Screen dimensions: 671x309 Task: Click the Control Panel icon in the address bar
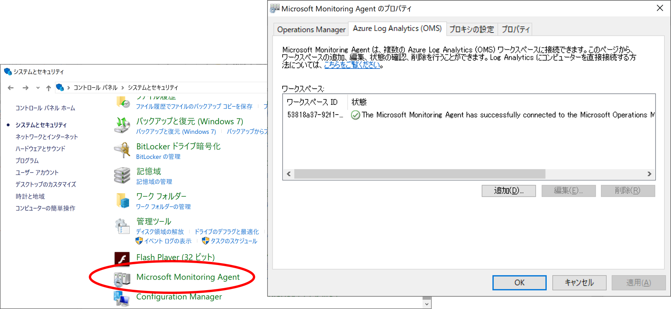(x=60, y=88)
